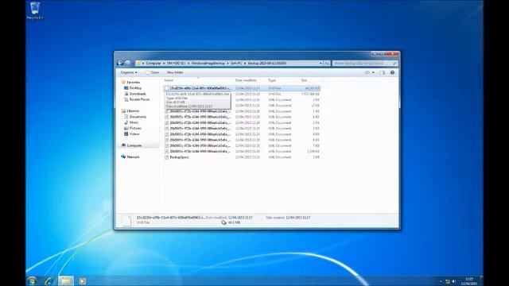Select Favorites in the navigation pane
This screenshot has height=286, width=509.
pyautogui.click(x=130, y=83)
